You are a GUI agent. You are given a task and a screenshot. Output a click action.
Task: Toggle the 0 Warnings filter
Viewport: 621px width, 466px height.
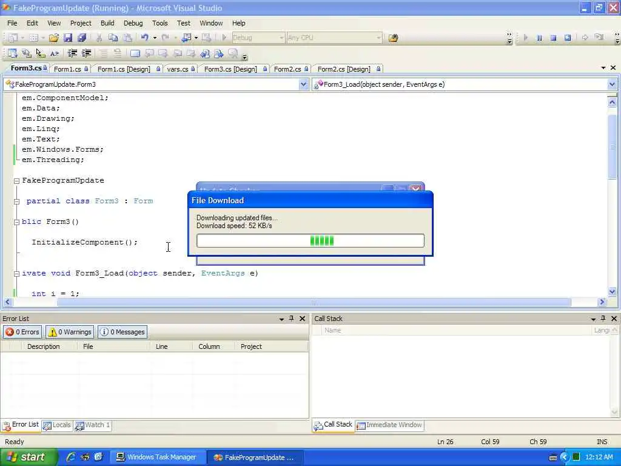tap(70, 332)
